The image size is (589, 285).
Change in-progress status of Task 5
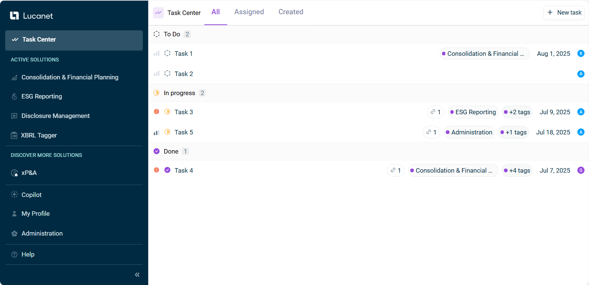pyautogui.click(x=168, y=132)
